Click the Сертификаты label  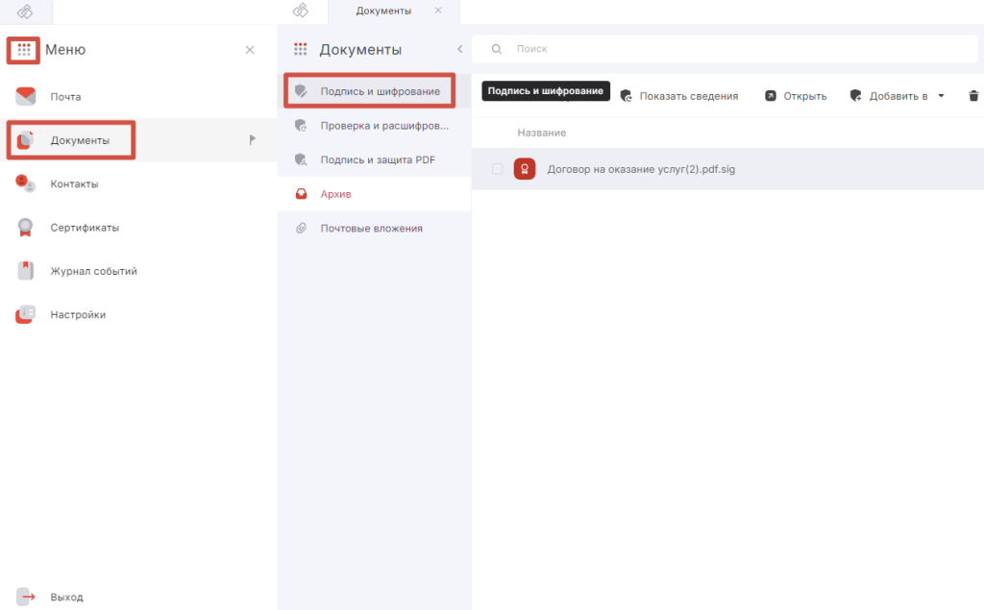pyautogui.click(x=85, y=227)
